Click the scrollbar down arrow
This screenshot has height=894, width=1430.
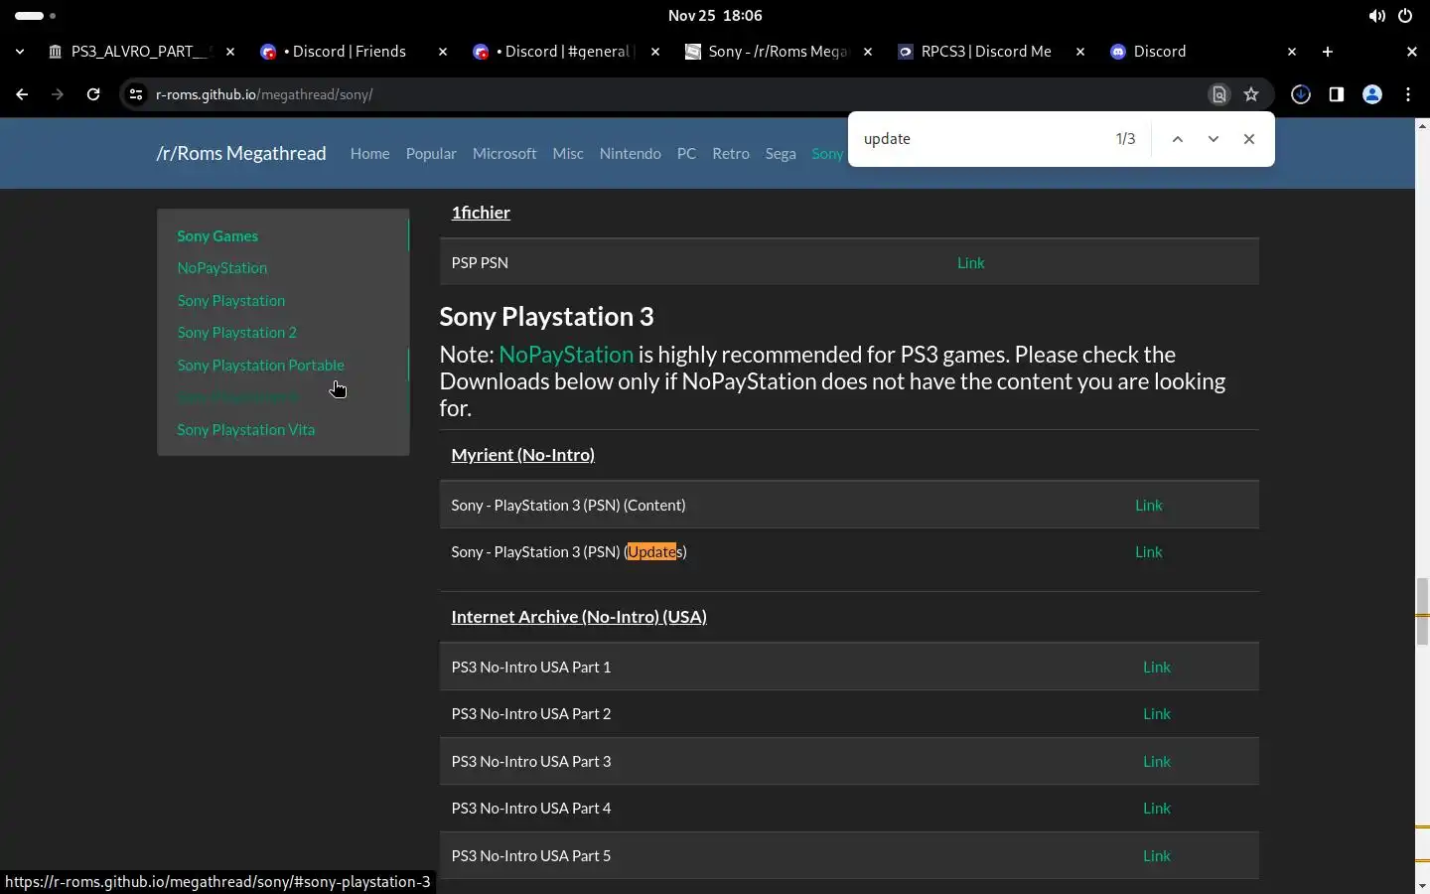1422,884
